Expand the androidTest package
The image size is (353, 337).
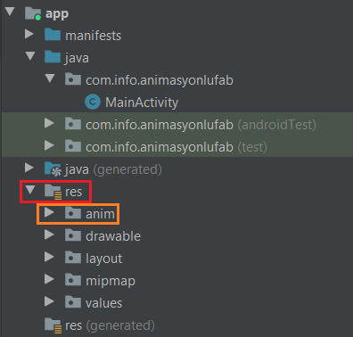(49, 123)
